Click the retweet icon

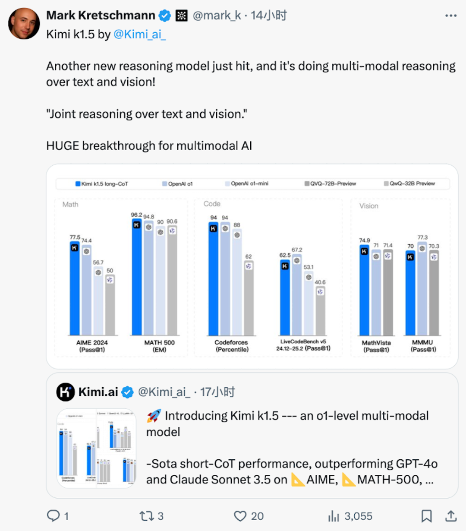pos(146,515)
